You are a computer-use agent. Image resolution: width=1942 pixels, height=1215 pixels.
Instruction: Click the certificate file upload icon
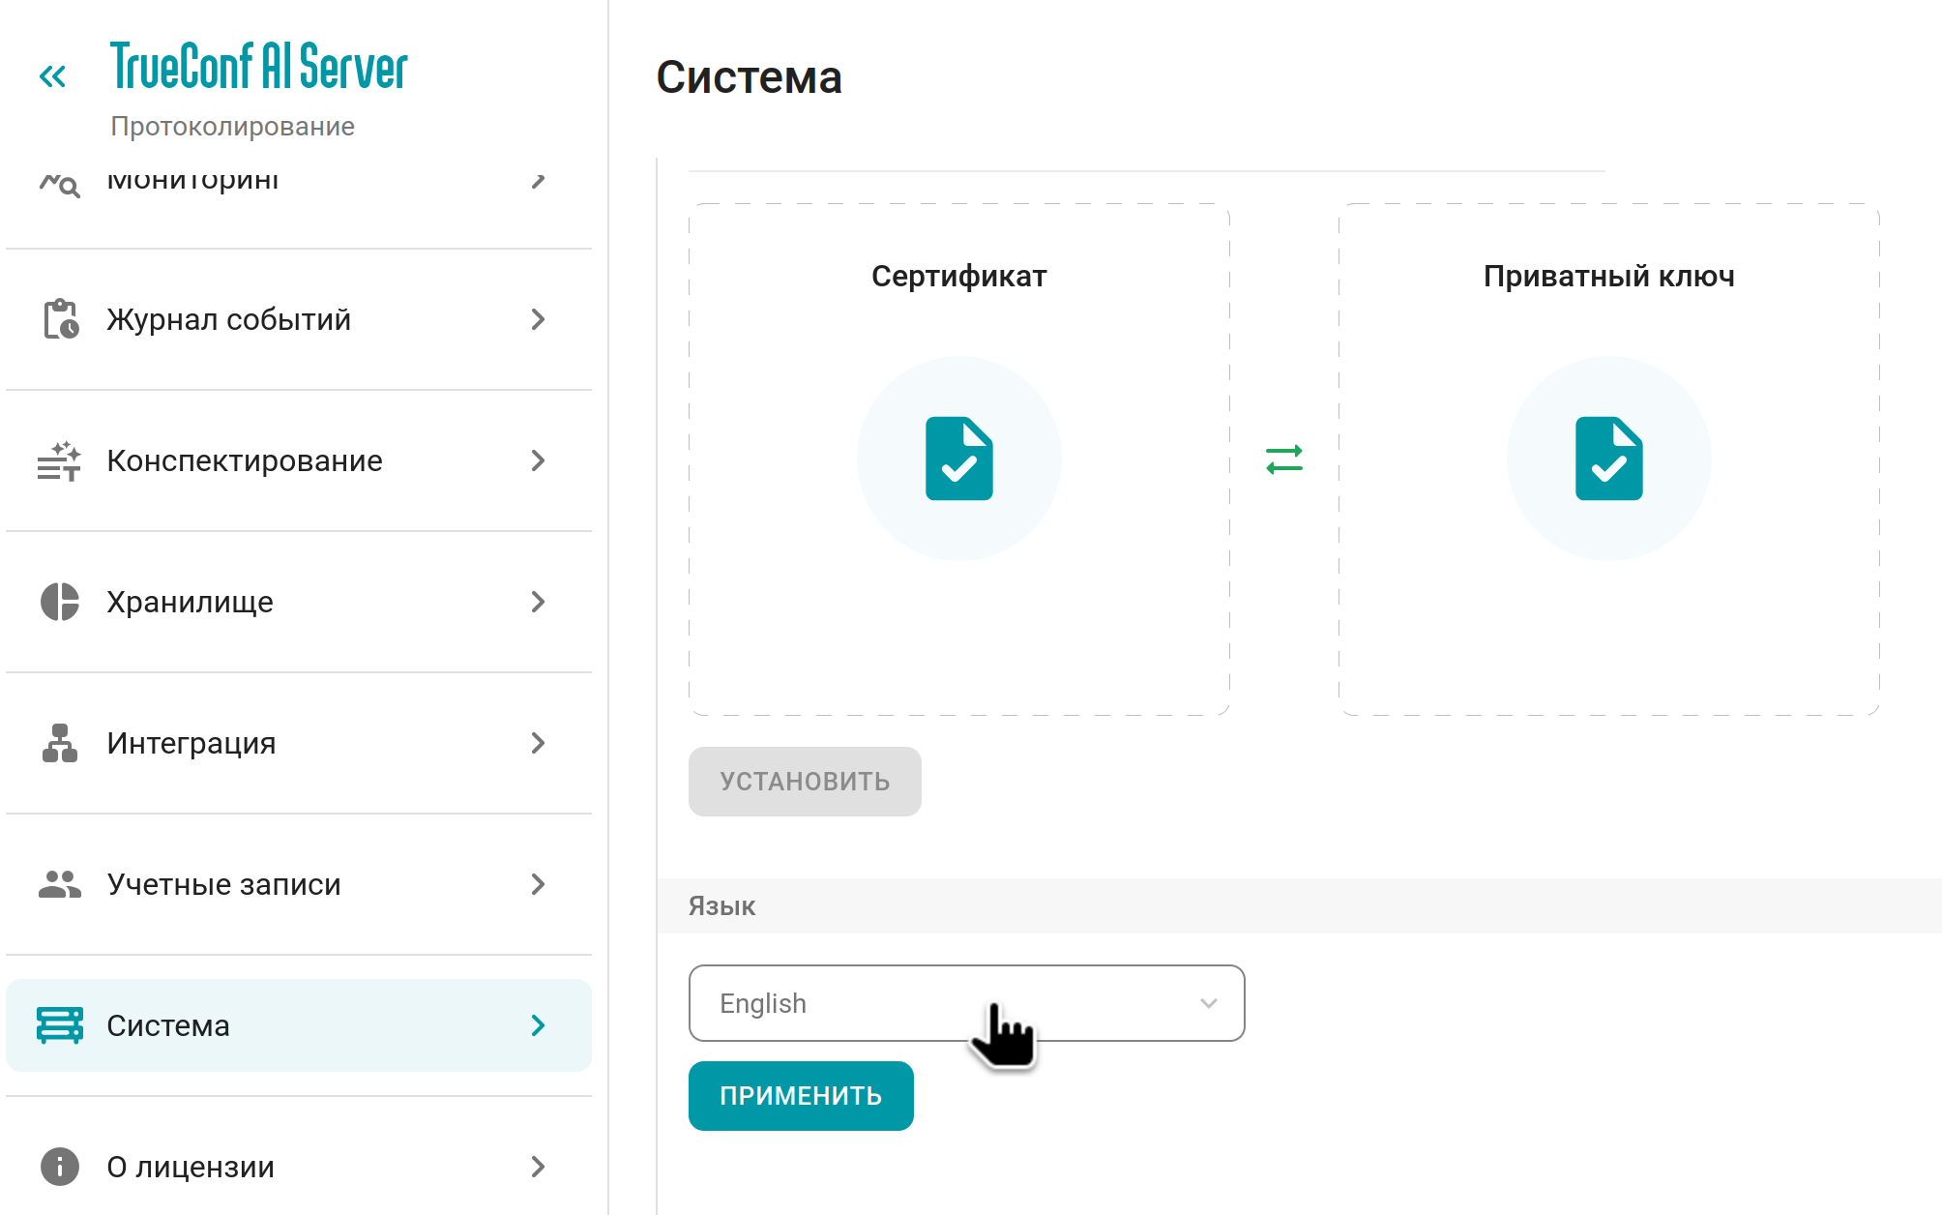point(958,459)
